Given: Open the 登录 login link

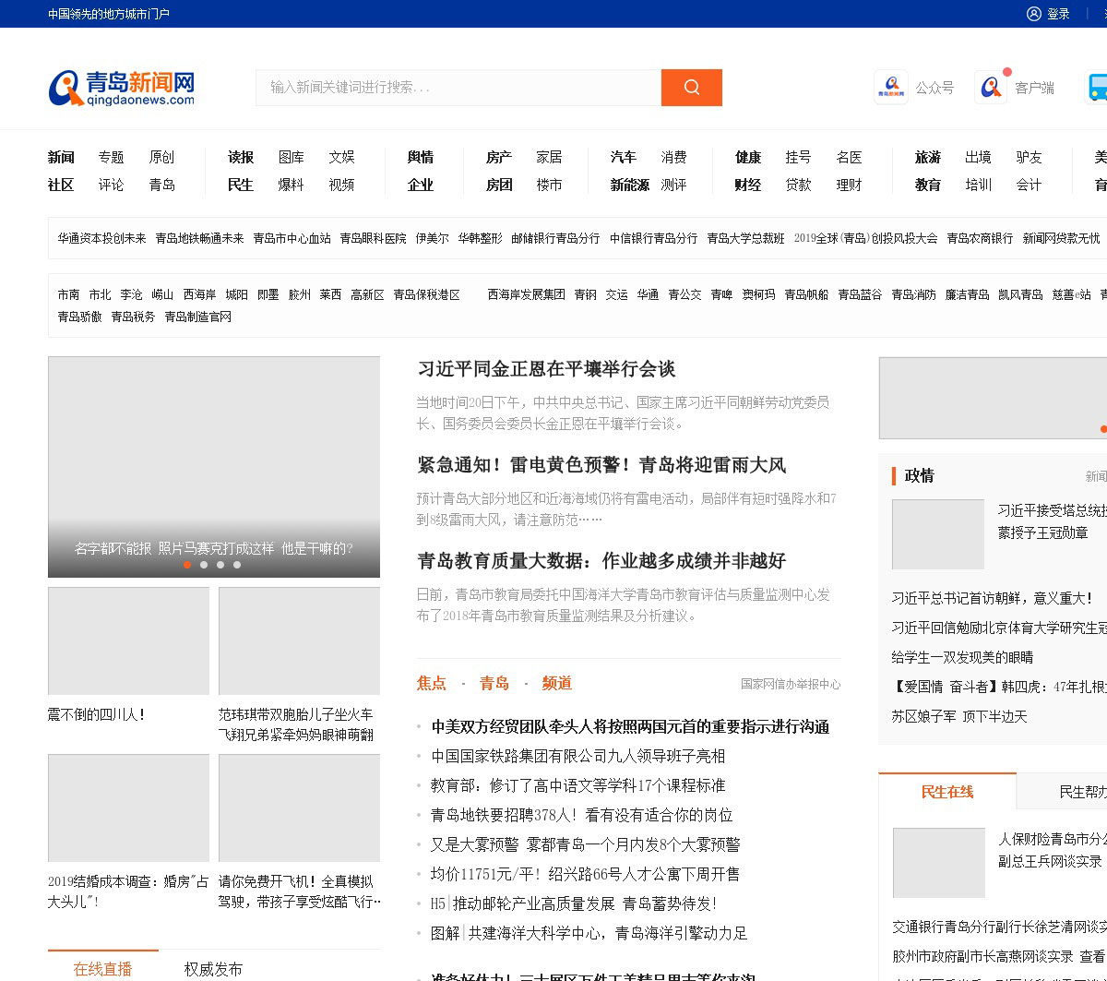Looking at the screenshot, I should point(1058,14).
